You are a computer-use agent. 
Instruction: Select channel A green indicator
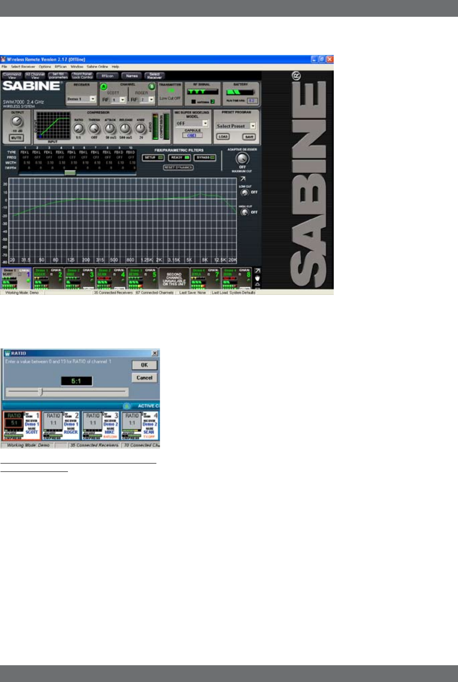tap(104, 87)
